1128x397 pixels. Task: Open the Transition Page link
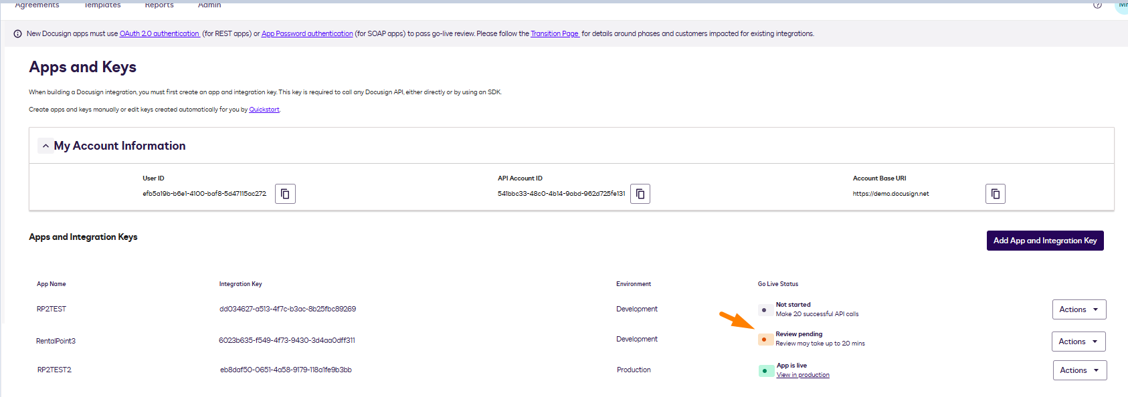(555, 33)
